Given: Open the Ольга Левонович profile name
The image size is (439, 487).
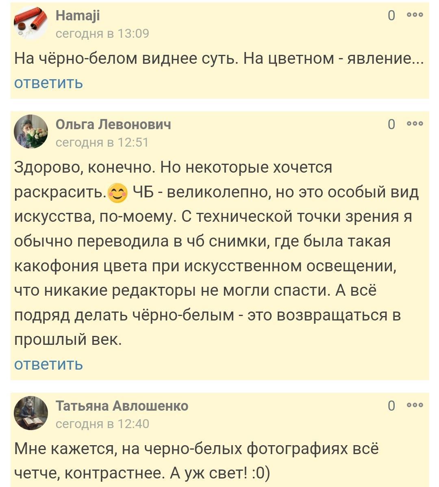Looking at the screenshot, I should coord(113,124).
